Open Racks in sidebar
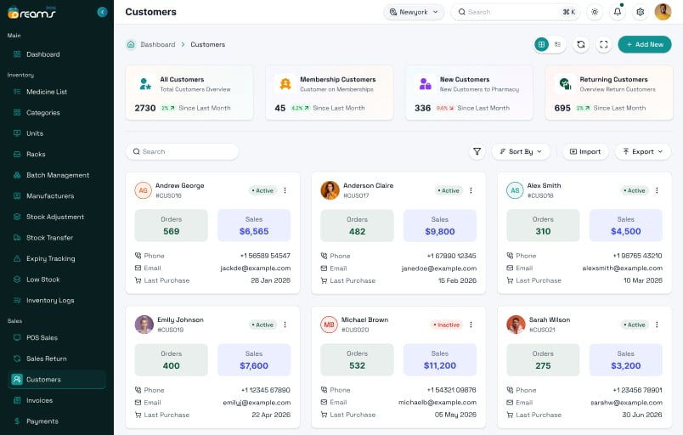Viewport: 683px width, 435px height. (36, 155)
